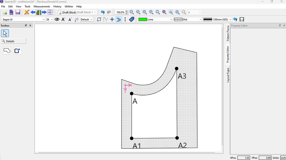286x160 pixels.
Task: Open the Measurements menu
Action: 42,6
